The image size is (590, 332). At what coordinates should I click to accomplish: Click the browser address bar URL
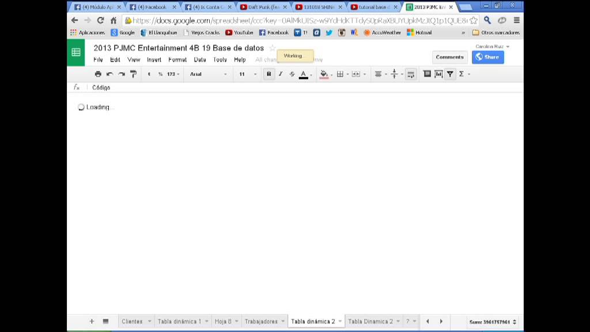(x=300, y=21)
